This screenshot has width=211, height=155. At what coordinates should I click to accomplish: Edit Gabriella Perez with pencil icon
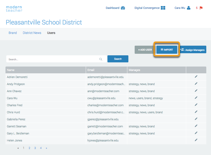pyautogui.click(x=196, y=119)
